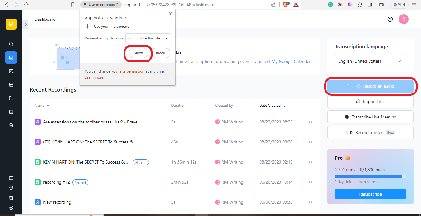Click the VPN button
This screenshot has height=216, width=421.
coord(399,5)
